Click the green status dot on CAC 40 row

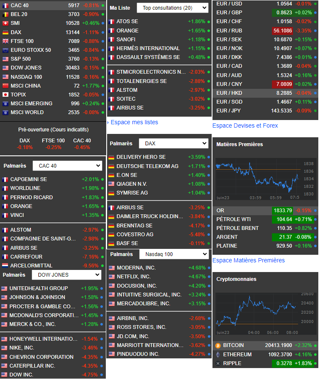103,5
